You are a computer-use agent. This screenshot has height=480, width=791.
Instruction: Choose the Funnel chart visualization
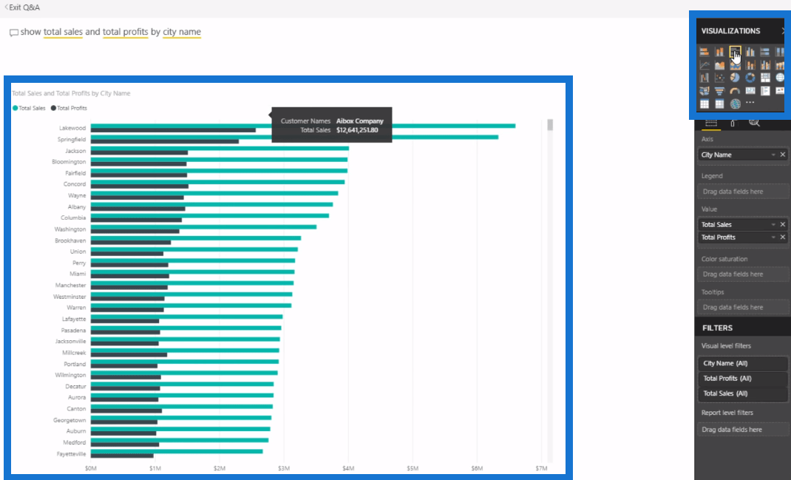719,91
